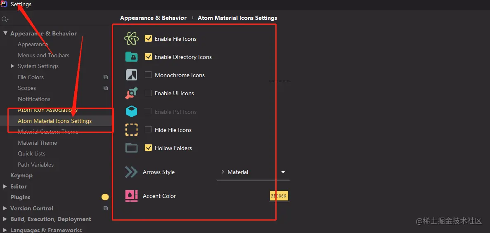Click the Arrows Style label
490x233 pixels.
coord(159,172)
